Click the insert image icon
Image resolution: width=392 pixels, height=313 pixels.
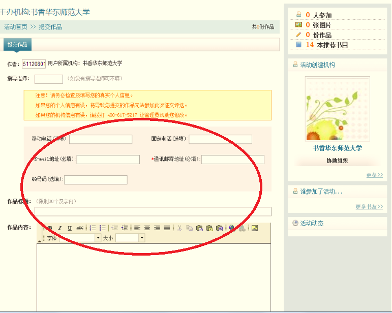[255, 228]
